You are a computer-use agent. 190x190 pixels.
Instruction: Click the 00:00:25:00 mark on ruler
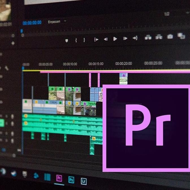[153, 63]
